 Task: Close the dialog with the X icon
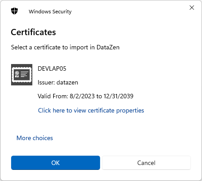[192, 8]
